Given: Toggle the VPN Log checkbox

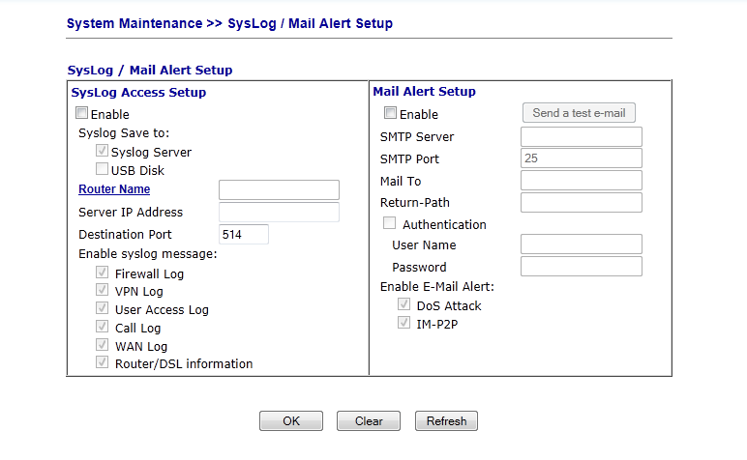Looking at the screenshot, I should 103,291.
